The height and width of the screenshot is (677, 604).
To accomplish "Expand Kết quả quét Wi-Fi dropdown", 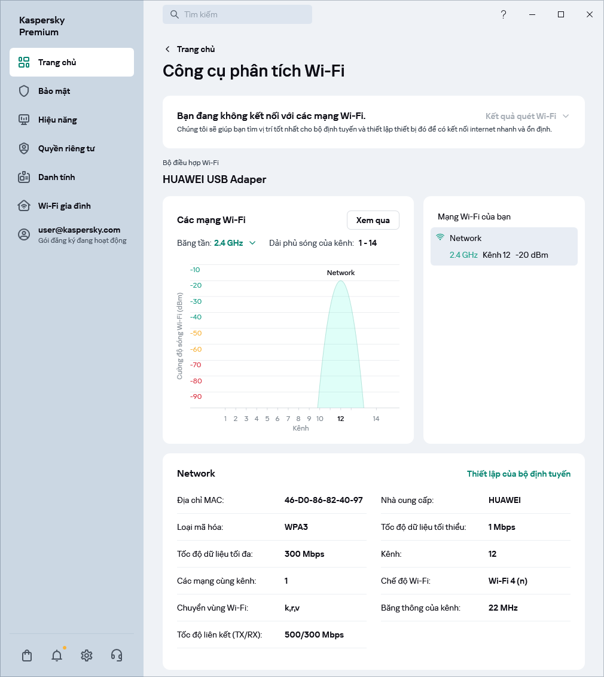I will [x=526, y=116].
